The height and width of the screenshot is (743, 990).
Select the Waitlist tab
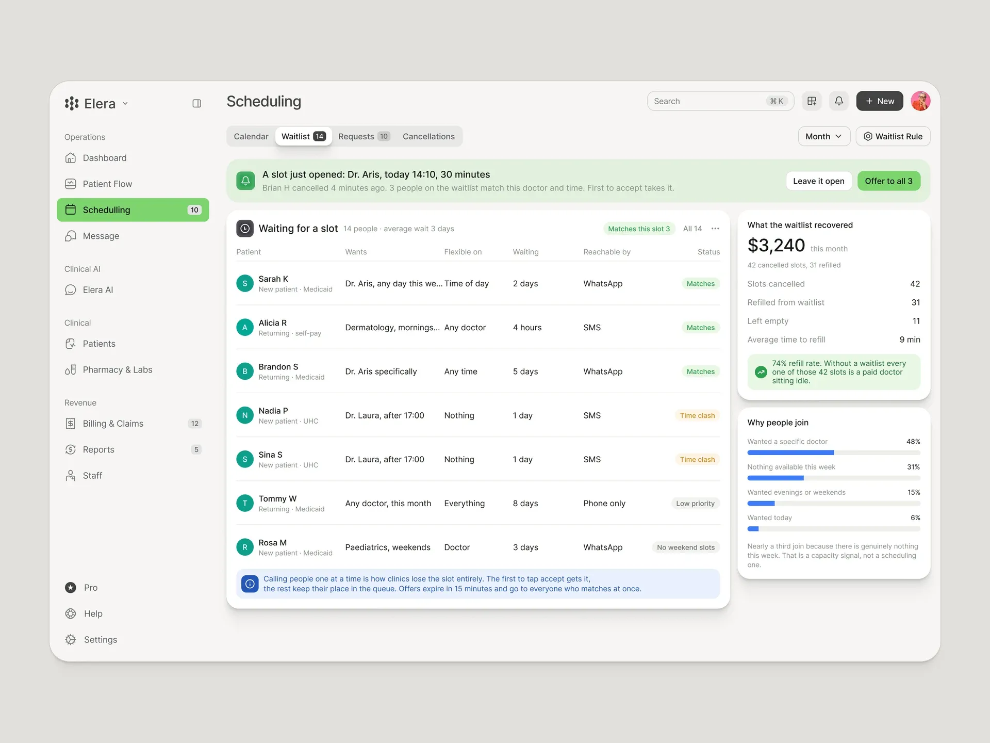pyautogui.click(x=303, y=137)
